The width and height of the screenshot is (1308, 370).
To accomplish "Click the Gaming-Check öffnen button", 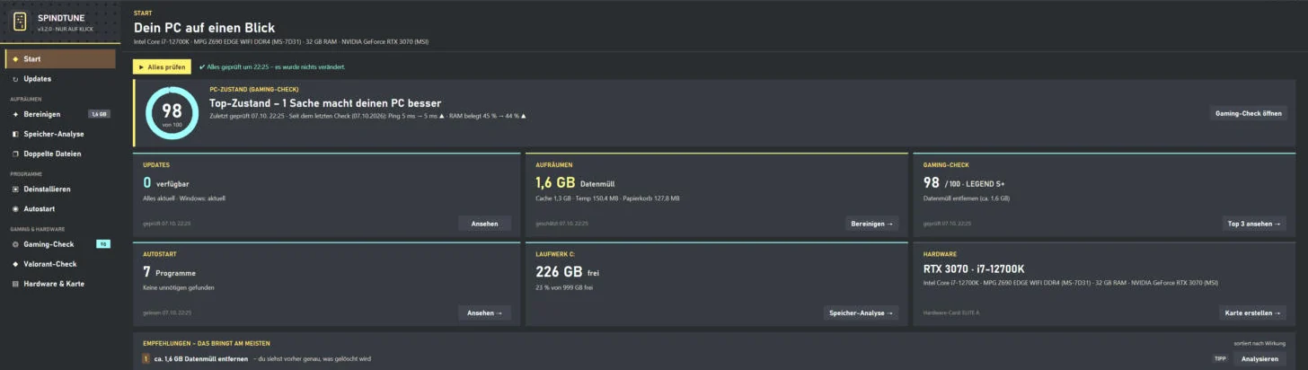I will pyautogui.click(x=1248, y=113).
